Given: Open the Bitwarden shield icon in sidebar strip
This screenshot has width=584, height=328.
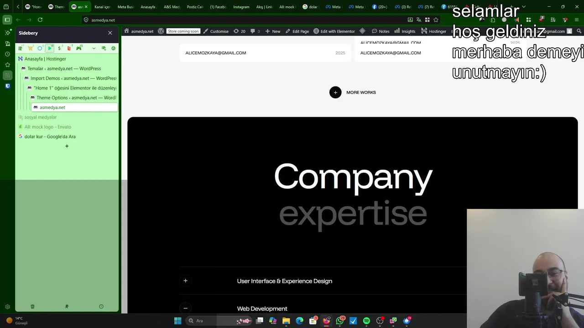Looking at the screenshot, I should (x=7, y=86).
